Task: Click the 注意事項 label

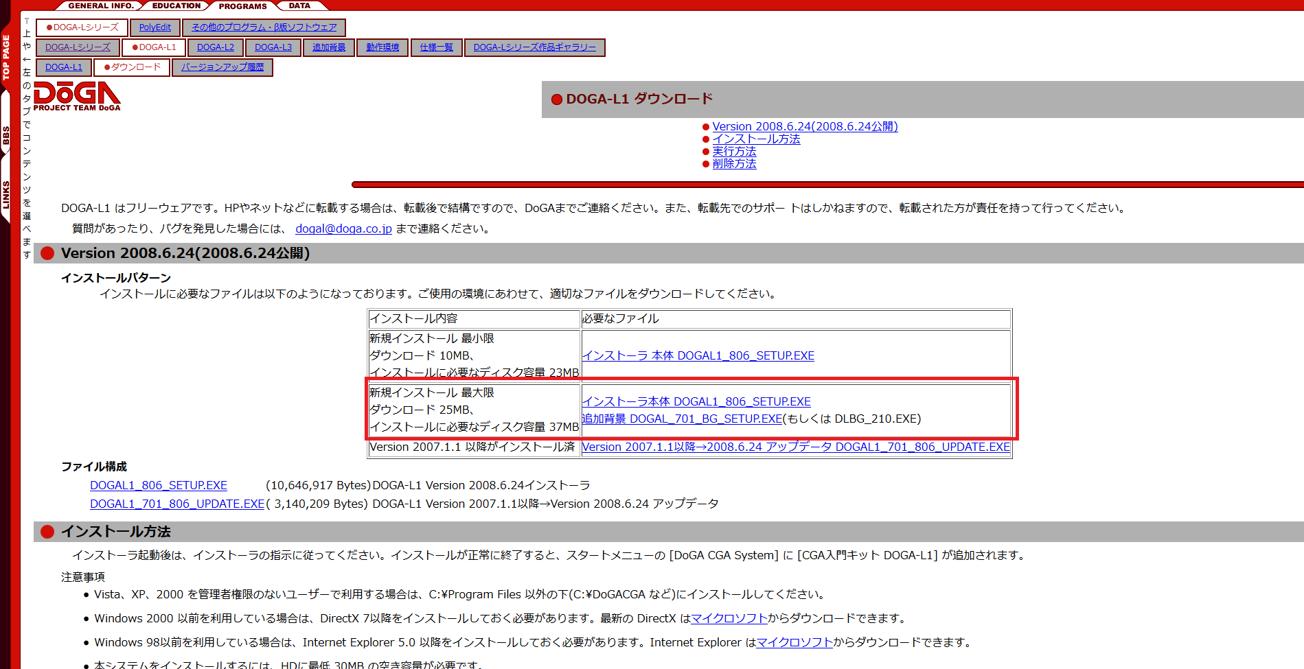Action: tap(83, 577)
